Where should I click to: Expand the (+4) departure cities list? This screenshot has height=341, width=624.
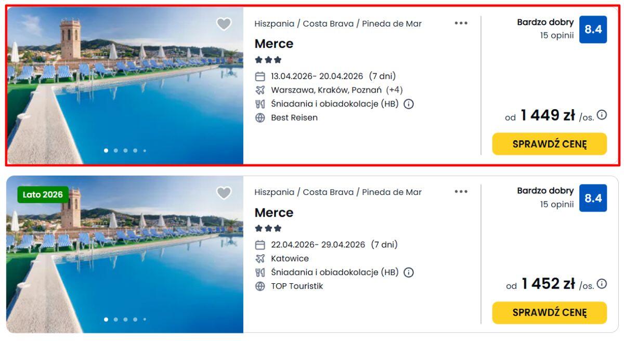tap(394, 90)
